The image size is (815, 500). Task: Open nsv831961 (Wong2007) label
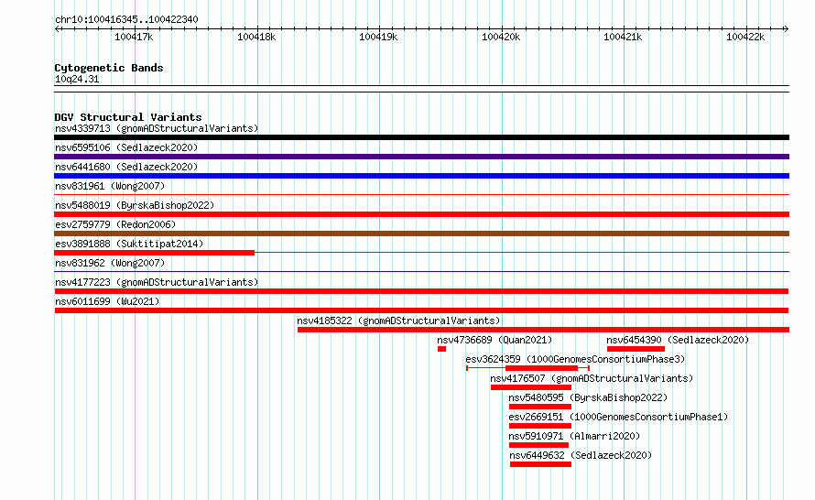point(110,186)
